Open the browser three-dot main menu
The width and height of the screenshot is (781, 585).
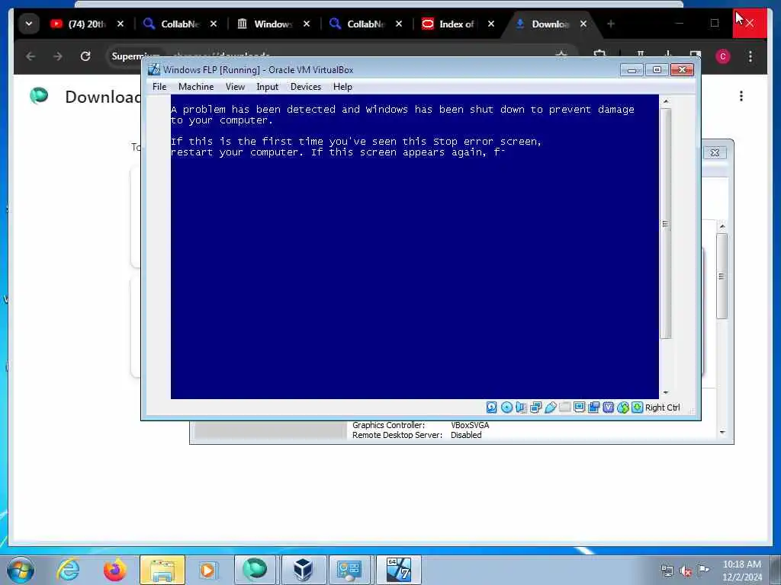pos(750,56)
